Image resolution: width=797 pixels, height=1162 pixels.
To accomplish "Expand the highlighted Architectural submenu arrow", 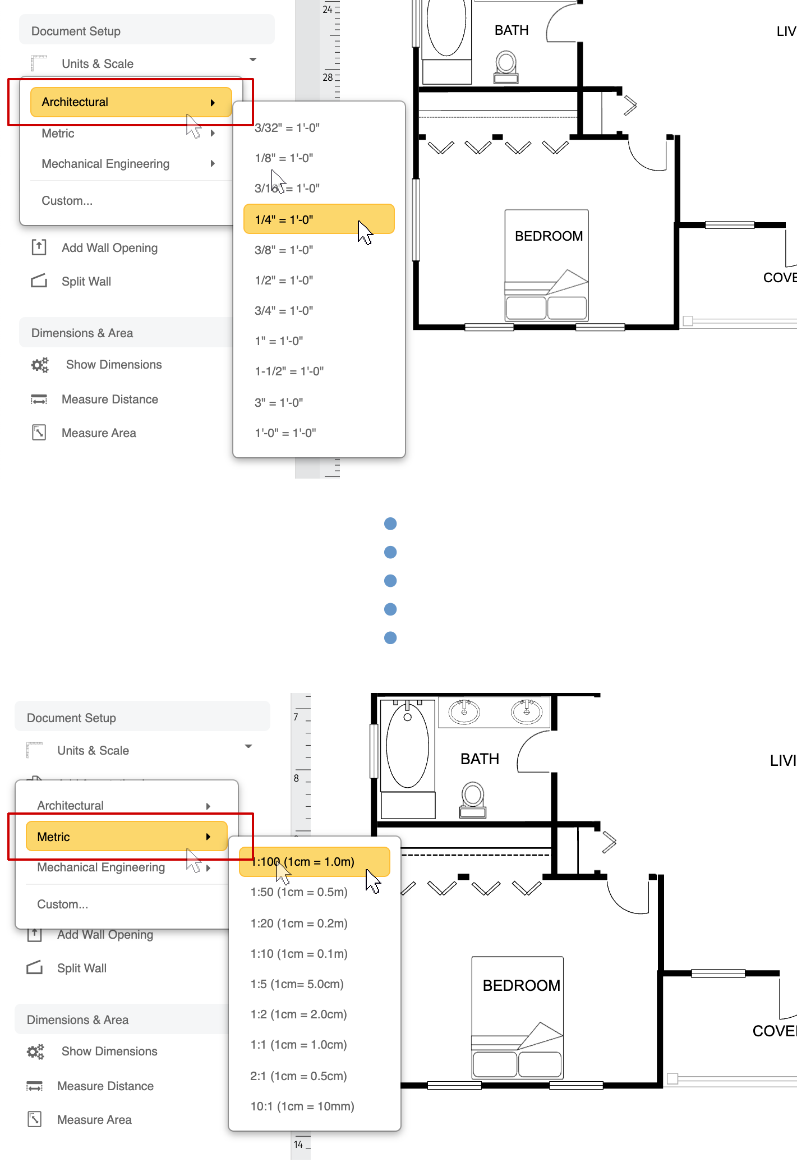I will [x=213, y=103].
